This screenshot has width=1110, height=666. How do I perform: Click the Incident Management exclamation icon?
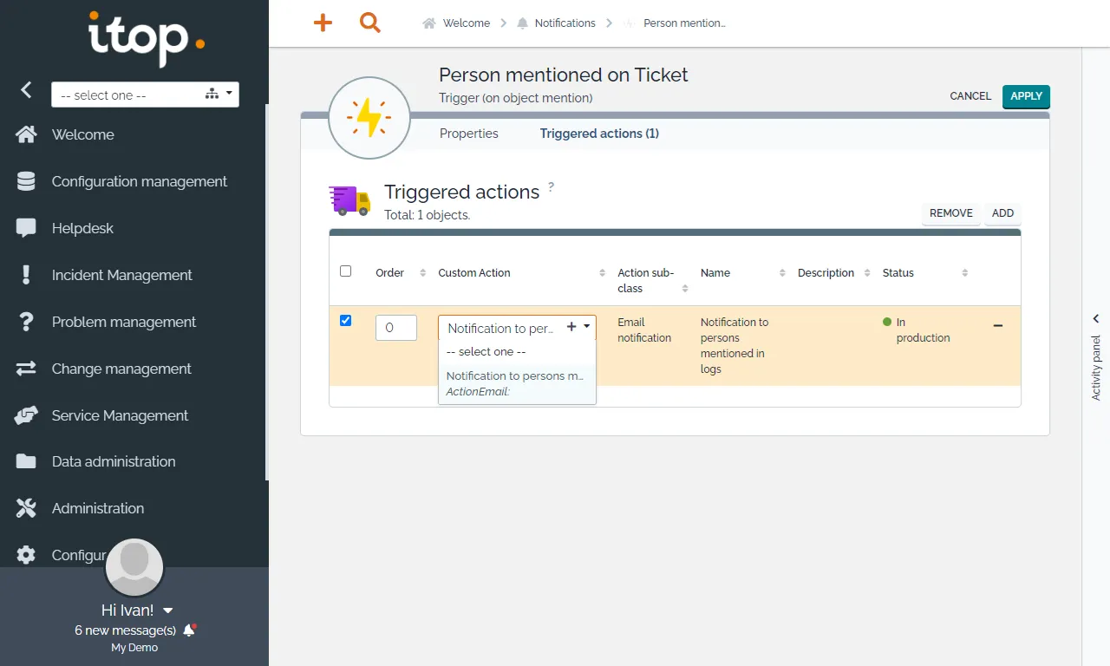tap(26, 275)
